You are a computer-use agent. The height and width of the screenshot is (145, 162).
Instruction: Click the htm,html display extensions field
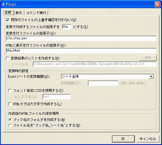pyautogui.click(x=81, y=50)
